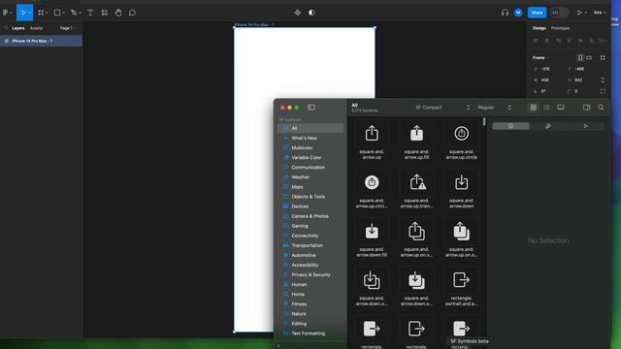Toggle SF Symbols sidebar icon
This screenshot has height=349, width=621.
click(x=311, y=108)
